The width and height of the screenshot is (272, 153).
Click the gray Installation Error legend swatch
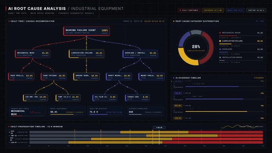220,57
